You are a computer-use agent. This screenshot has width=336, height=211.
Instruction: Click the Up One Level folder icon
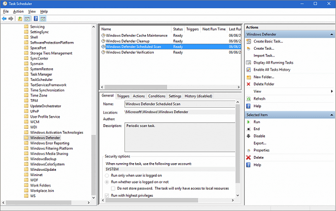pyautogui.click(x=20, y=19)
